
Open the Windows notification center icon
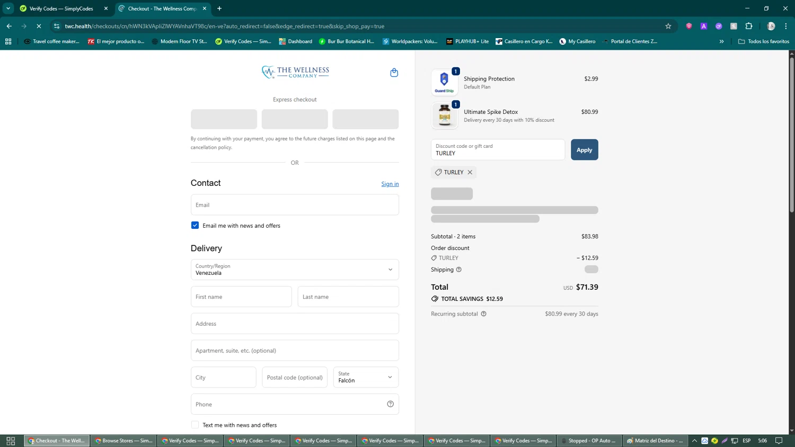[x=779, y=441]
